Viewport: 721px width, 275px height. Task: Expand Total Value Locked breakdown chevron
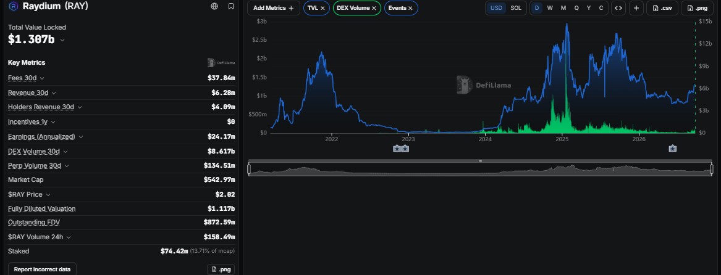(x=62, y=40)
